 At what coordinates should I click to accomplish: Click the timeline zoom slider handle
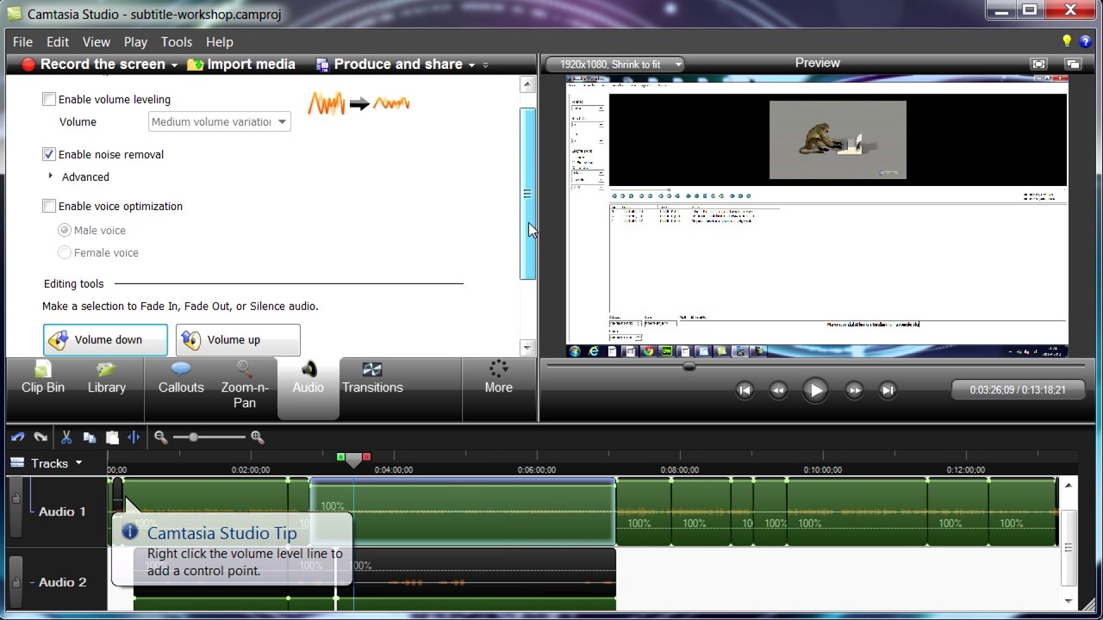[x=193, y=437]
